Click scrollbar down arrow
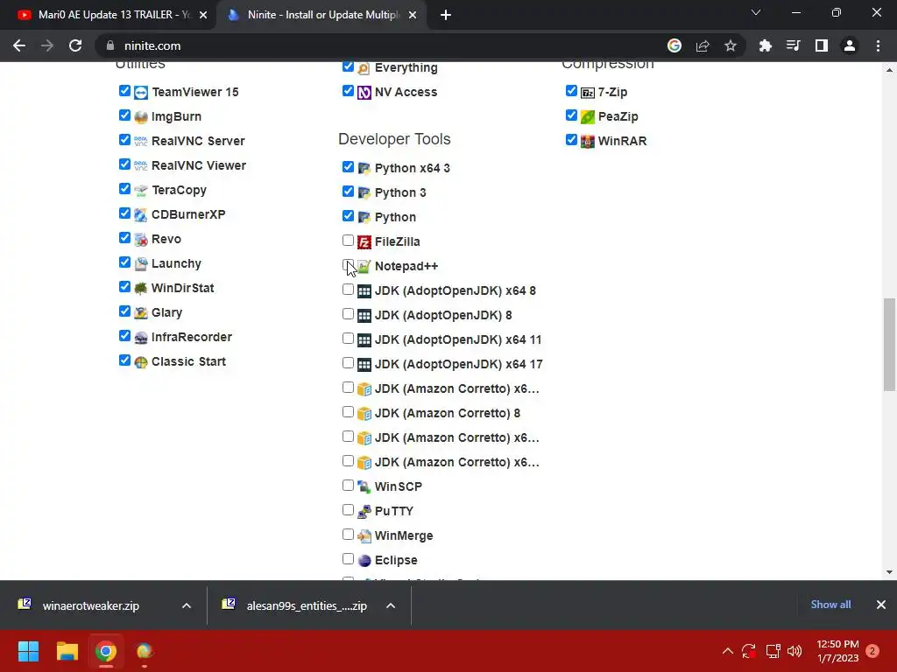Viewport: 897px width, 672px height. click(889, 572)
